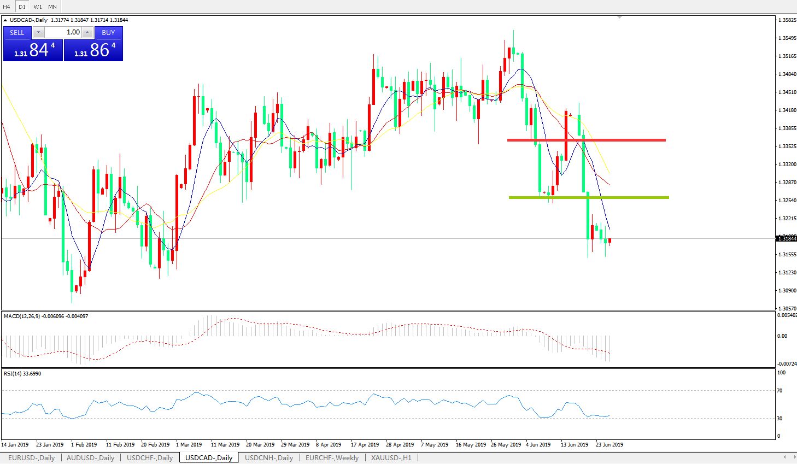This screenshot has height=464, width=797.
Task: Click the SELL button
Action: coord(17,32)
